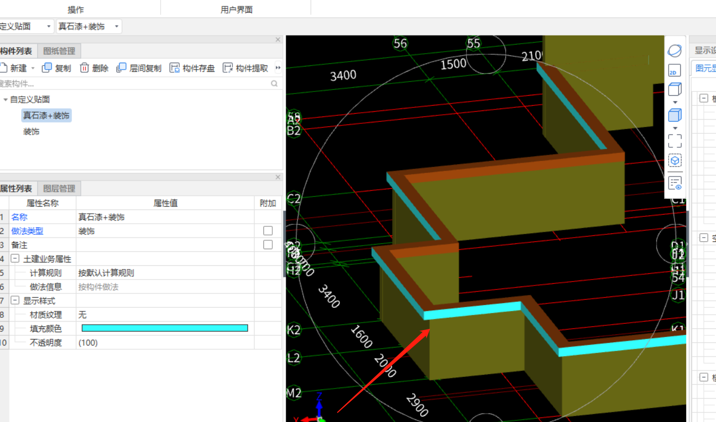716x422 pixels.
Task: Click the 用户界面 ribbon group label
Action: pyautogui.click(x=237, y=10)
